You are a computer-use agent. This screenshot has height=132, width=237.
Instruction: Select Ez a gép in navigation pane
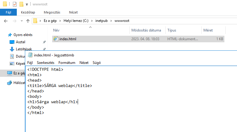(19, 73)
